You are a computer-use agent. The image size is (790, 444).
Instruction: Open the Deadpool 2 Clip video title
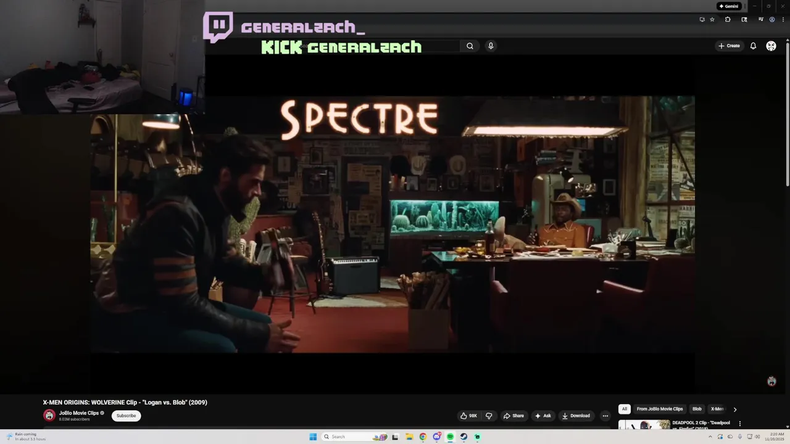pos(701,425)
